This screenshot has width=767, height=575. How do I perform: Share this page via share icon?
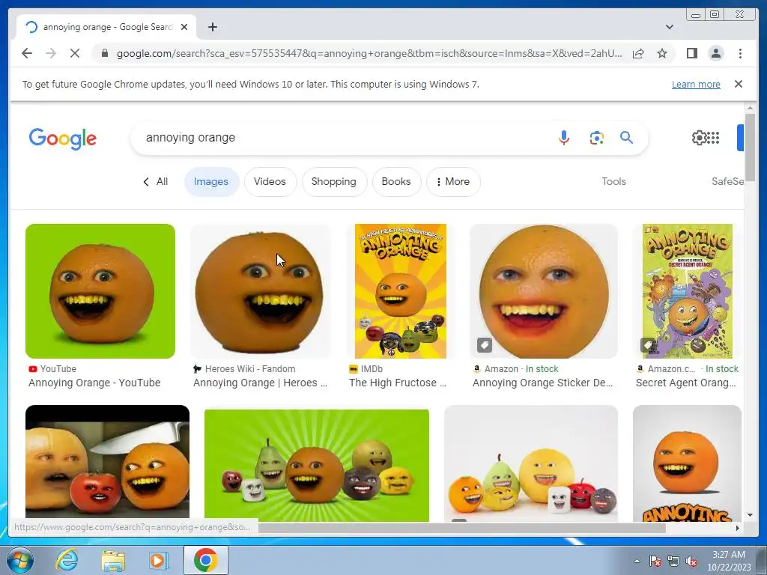[638, 53]
